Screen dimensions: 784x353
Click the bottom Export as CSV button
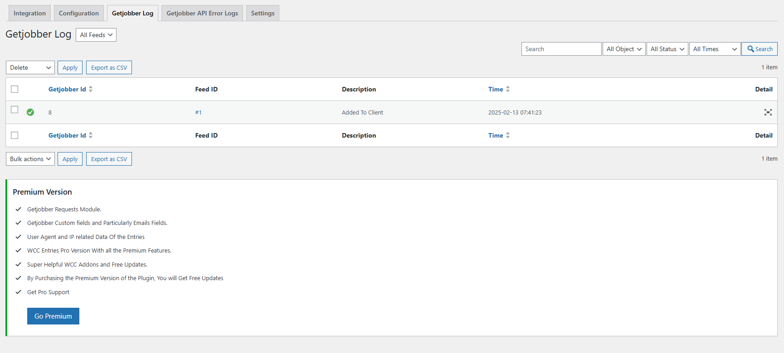click(109, 159)
